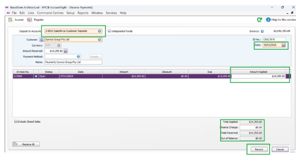Click the Memo input field
The image size is (296, 166).
tap(73, 62)
